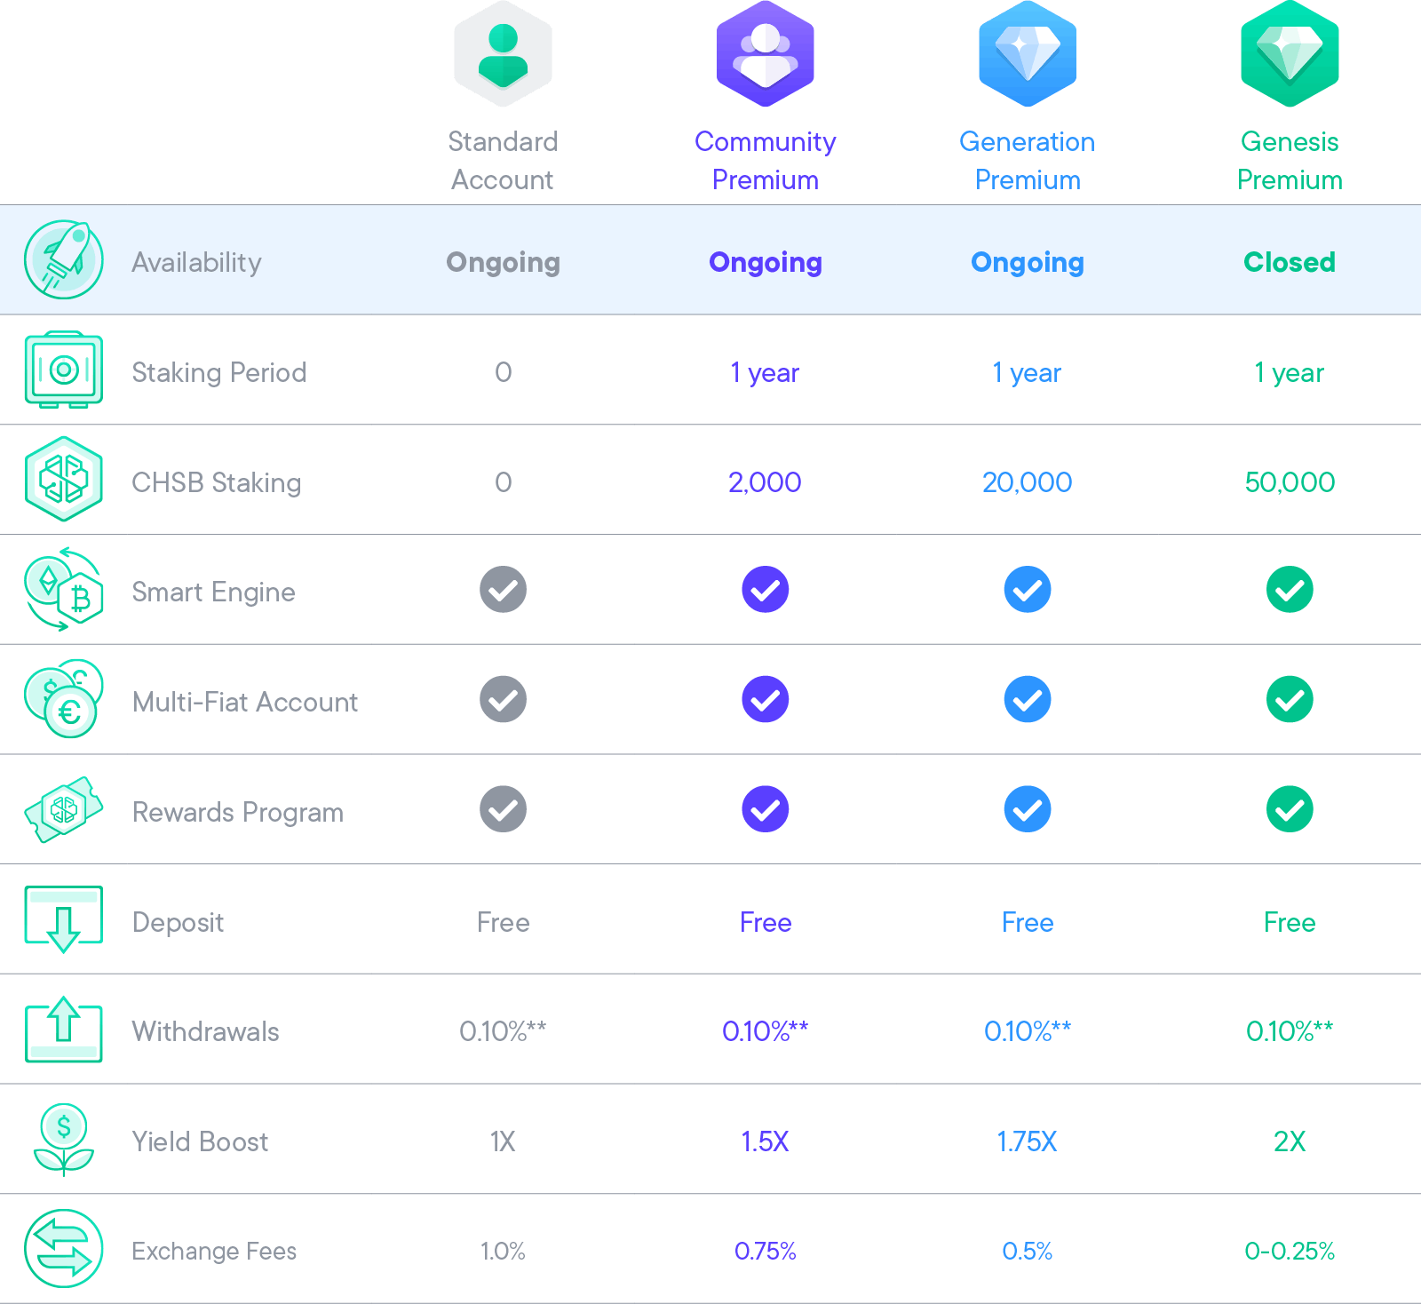Click the CHSB Staking hexagon icon

pos(64,479)
